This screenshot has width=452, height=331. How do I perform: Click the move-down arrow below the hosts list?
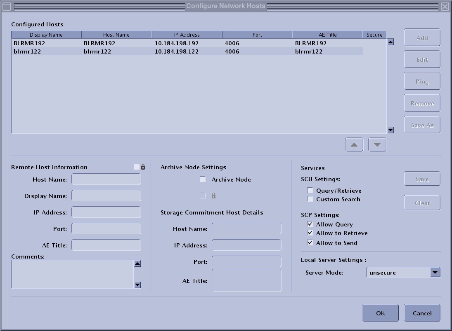377,145
